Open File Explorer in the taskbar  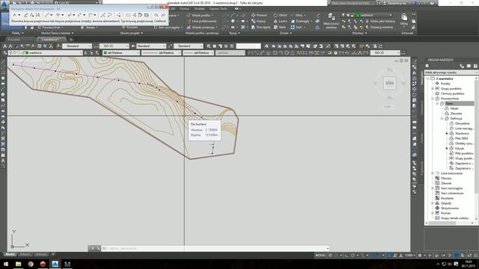pyautogui.click(x=18, y=264)
